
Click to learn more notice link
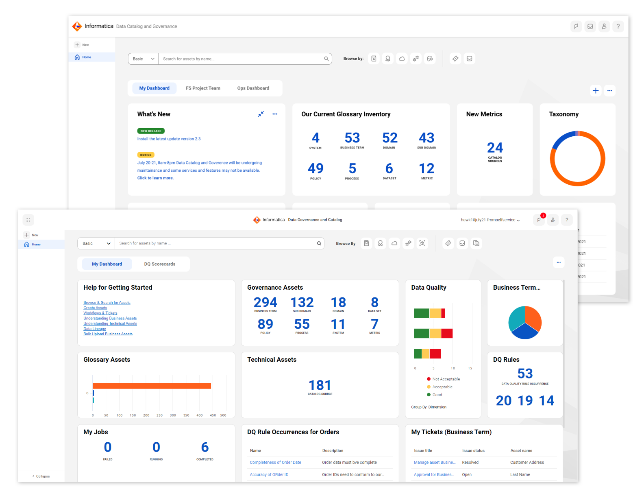click(155, 178)
